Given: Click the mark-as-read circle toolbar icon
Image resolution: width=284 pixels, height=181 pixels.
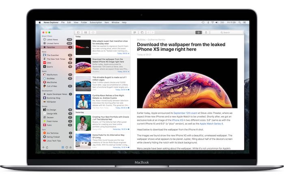Looking at the screenshot, I should [93, 32].
